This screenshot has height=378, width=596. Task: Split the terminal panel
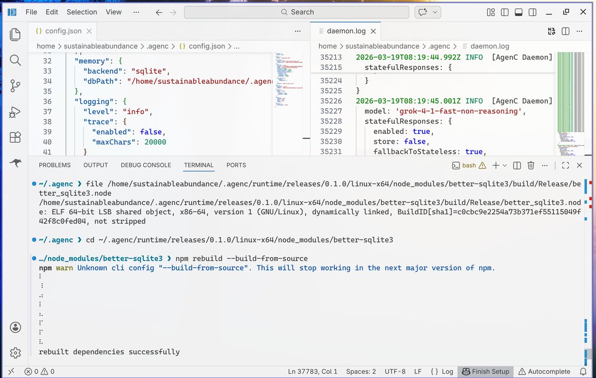pos(517,165)
